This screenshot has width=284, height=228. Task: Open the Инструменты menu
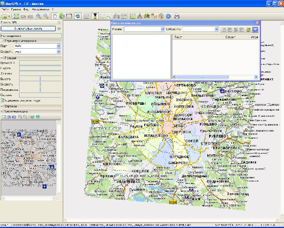(40, 9)
